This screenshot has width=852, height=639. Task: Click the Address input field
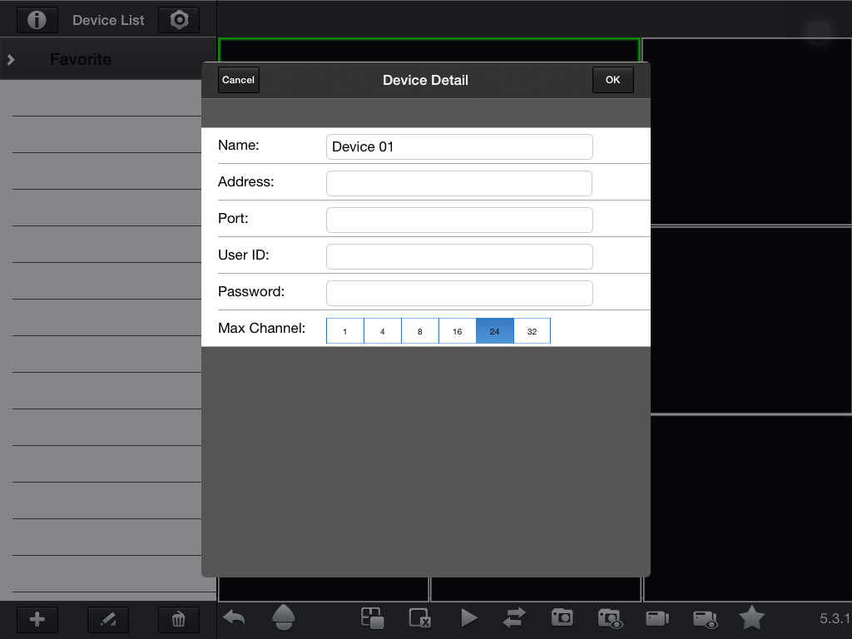[x=459, y=183]
